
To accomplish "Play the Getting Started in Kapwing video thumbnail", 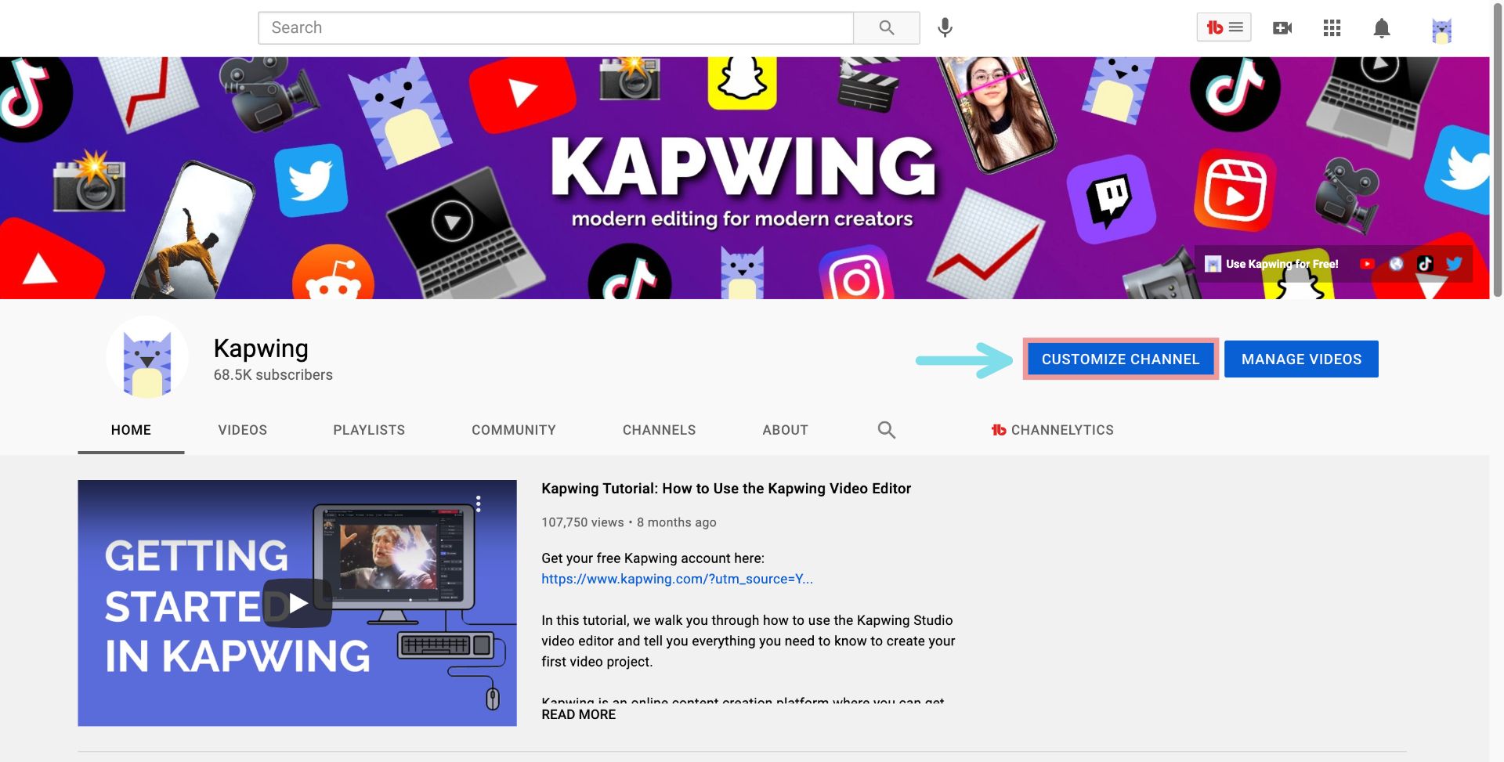I will (x=297, y=602).
